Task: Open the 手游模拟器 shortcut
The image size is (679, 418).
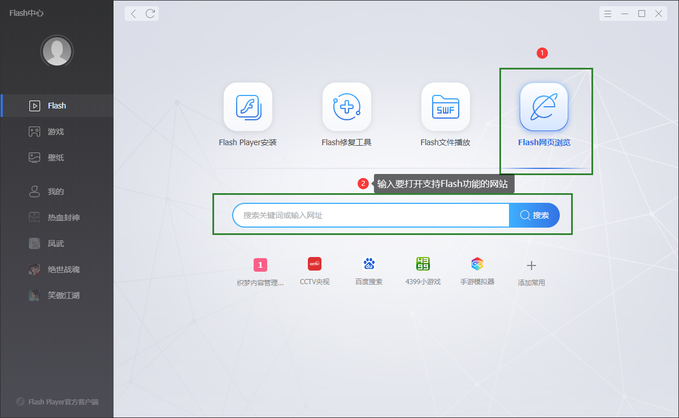Action: click(x=477, y=264)
